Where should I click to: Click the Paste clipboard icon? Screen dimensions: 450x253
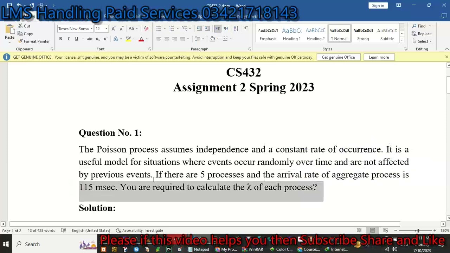coord(9,30)
